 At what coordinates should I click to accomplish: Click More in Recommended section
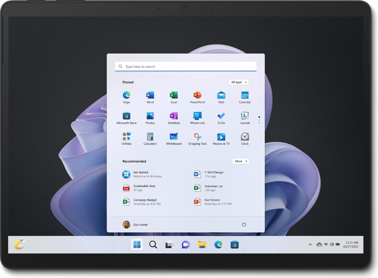[x=241, y=161]
